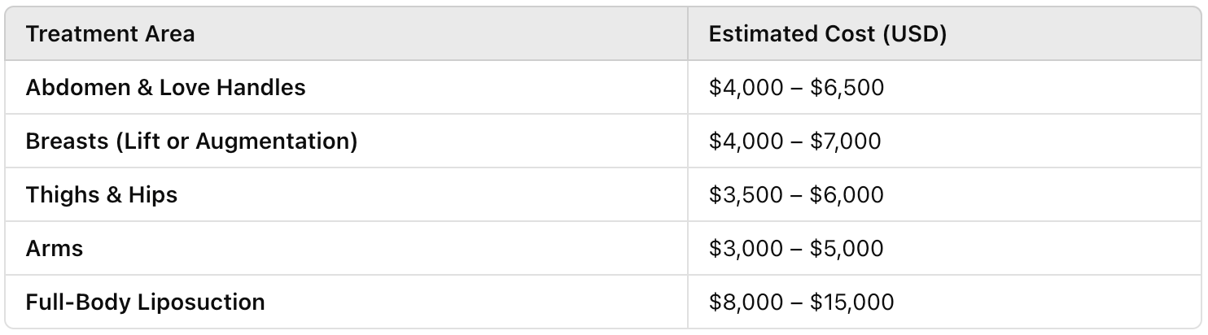
Task: Select the Full-Body Liposuction cell
Action: click(x=347, y=302)
